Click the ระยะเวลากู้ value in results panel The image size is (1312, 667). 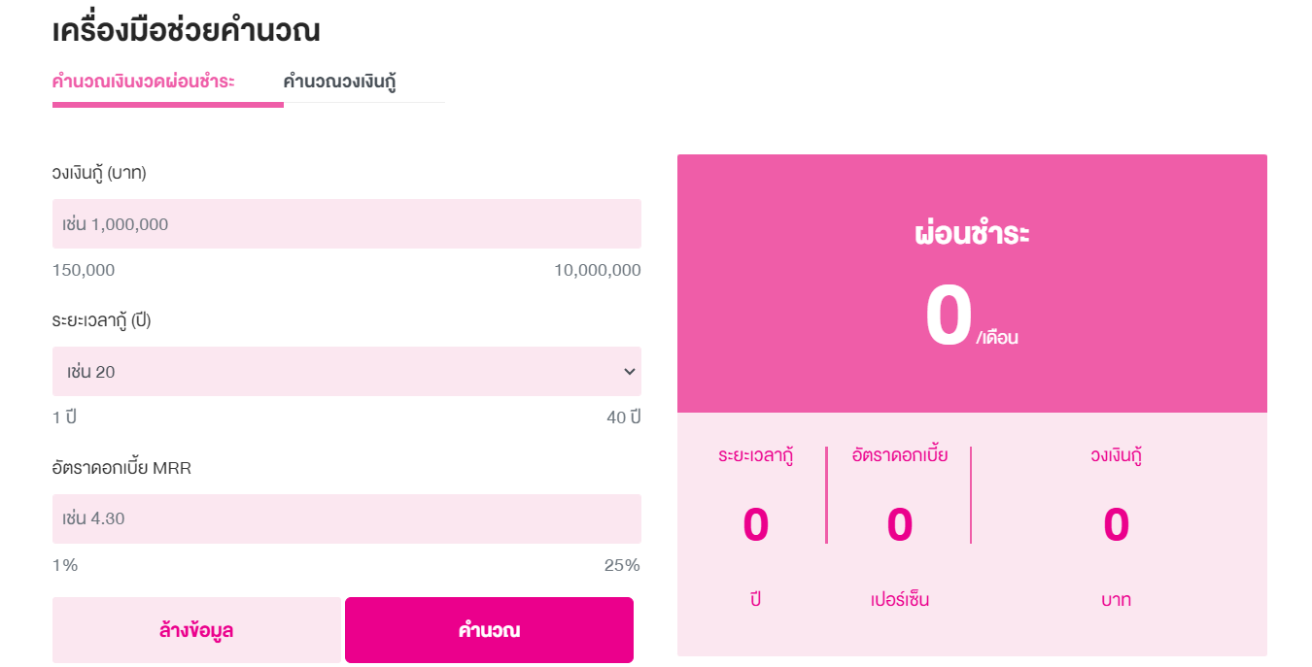tap(758, 524)
